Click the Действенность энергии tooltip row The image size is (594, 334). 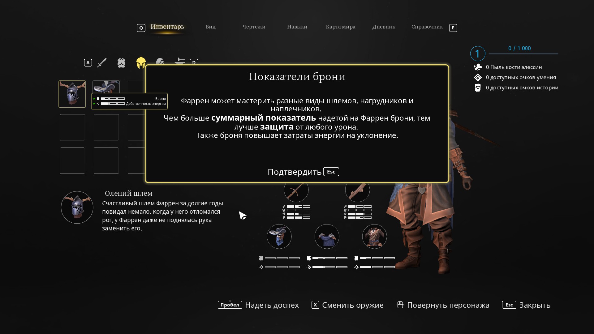[130, 104]
